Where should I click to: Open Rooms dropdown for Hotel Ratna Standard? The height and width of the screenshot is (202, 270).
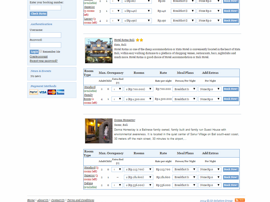point(138,89)
